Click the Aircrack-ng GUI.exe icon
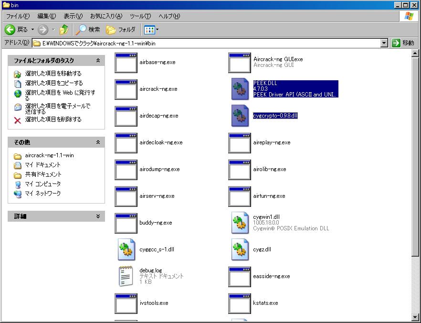The height and width of the screenshot is (323, 421). (240, 63)
